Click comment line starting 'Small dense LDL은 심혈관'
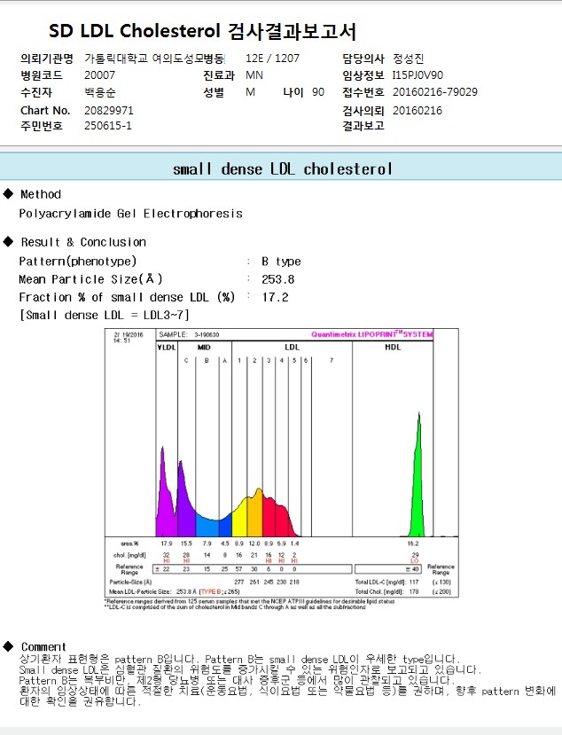 pos(250,670)
